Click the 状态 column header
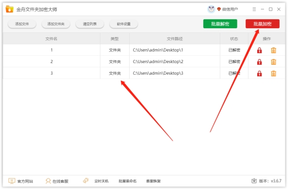Image resolution: width=288 pixels, height=190 pixels. 234,39
